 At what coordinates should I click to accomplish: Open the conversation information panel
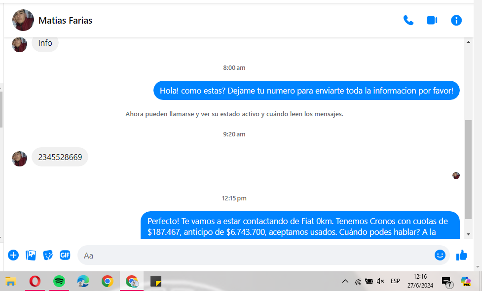tap(456, 20)
